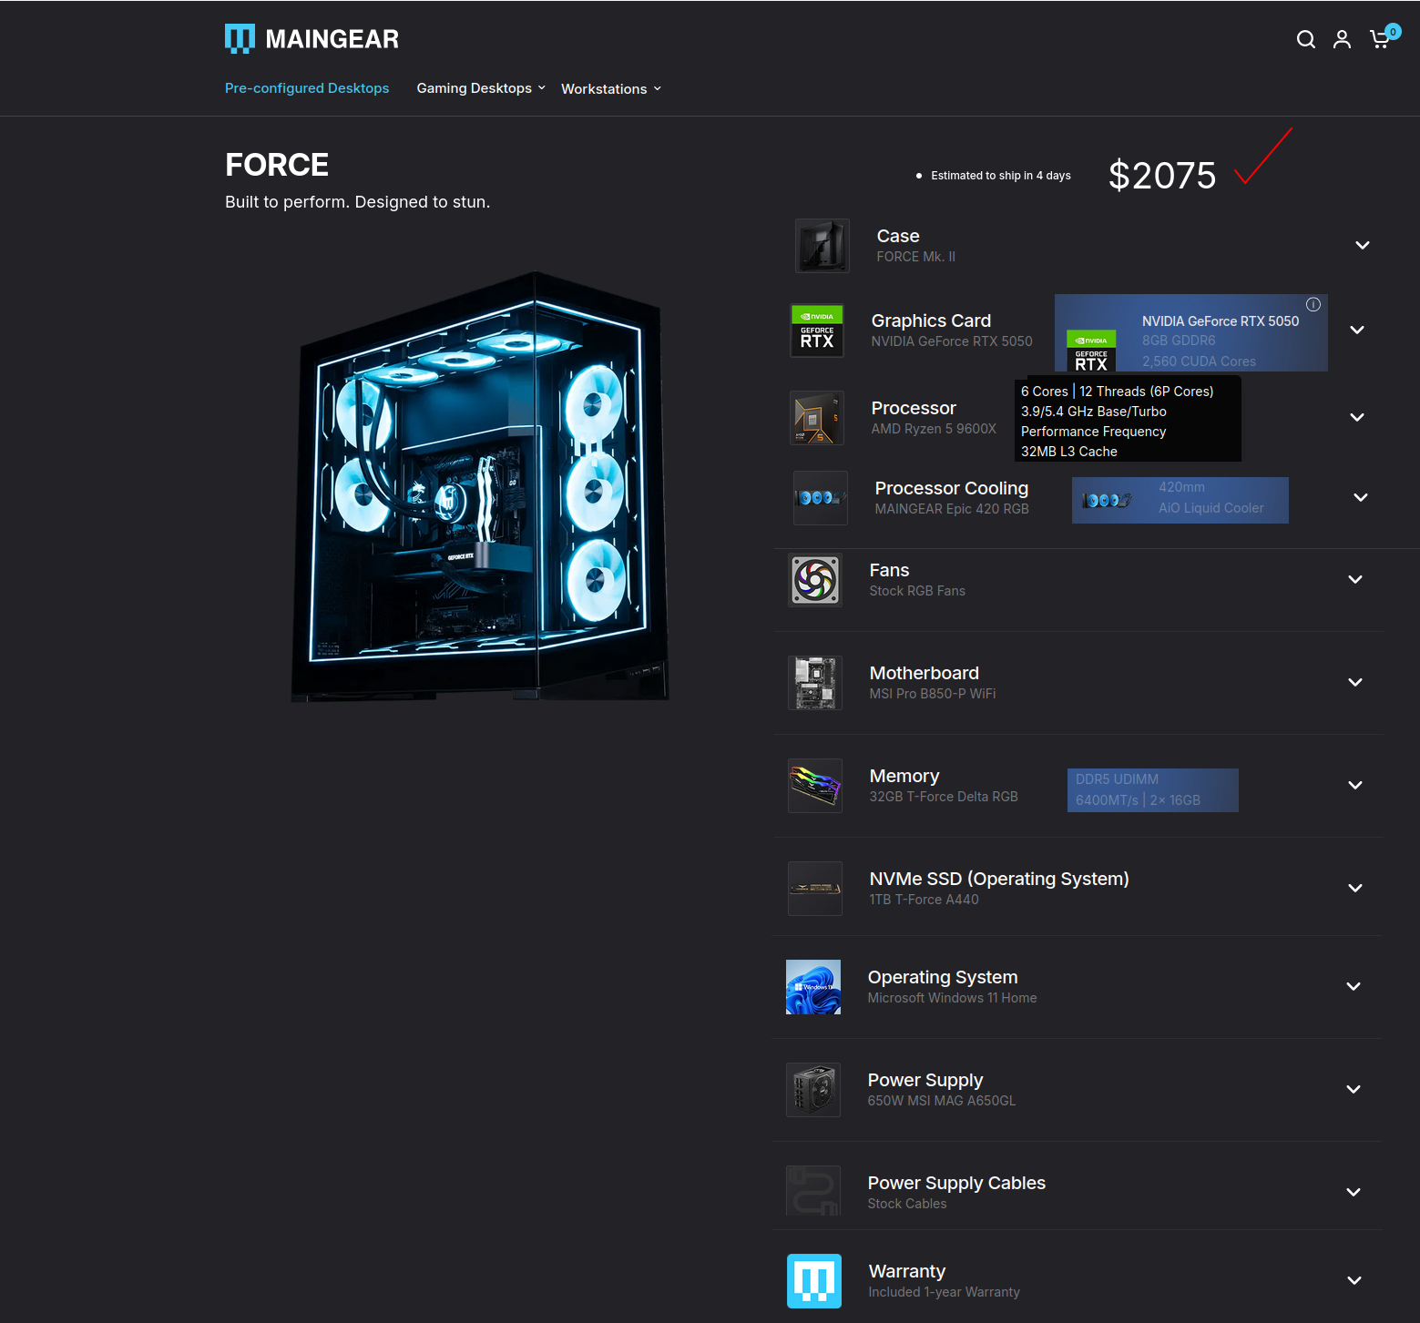Screen dimensions: 1420x1323
Task: Click the Power Supply Cables icon
Action: coord(813,1190)
